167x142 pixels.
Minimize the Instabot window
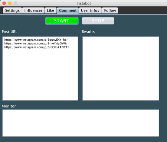pyautogui.click(x=10, y=3)
